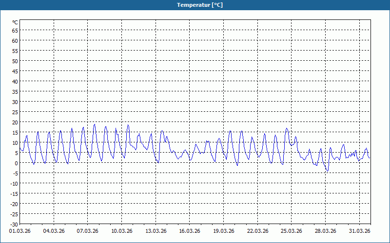The width and height of the screenshot is (390, 243).
Task: Select the -25 y-axis label
Action: [x=14, y=214]
